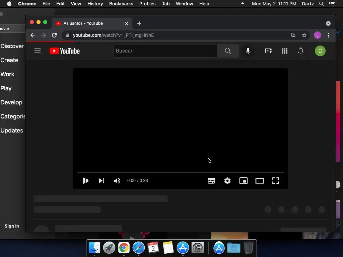Mute the video with the speaker icon

(x=117, y=181)
